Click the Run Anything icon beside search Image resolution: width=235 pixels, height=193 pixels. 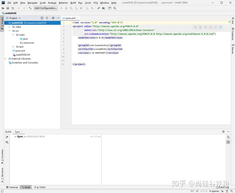coord(110,8)
